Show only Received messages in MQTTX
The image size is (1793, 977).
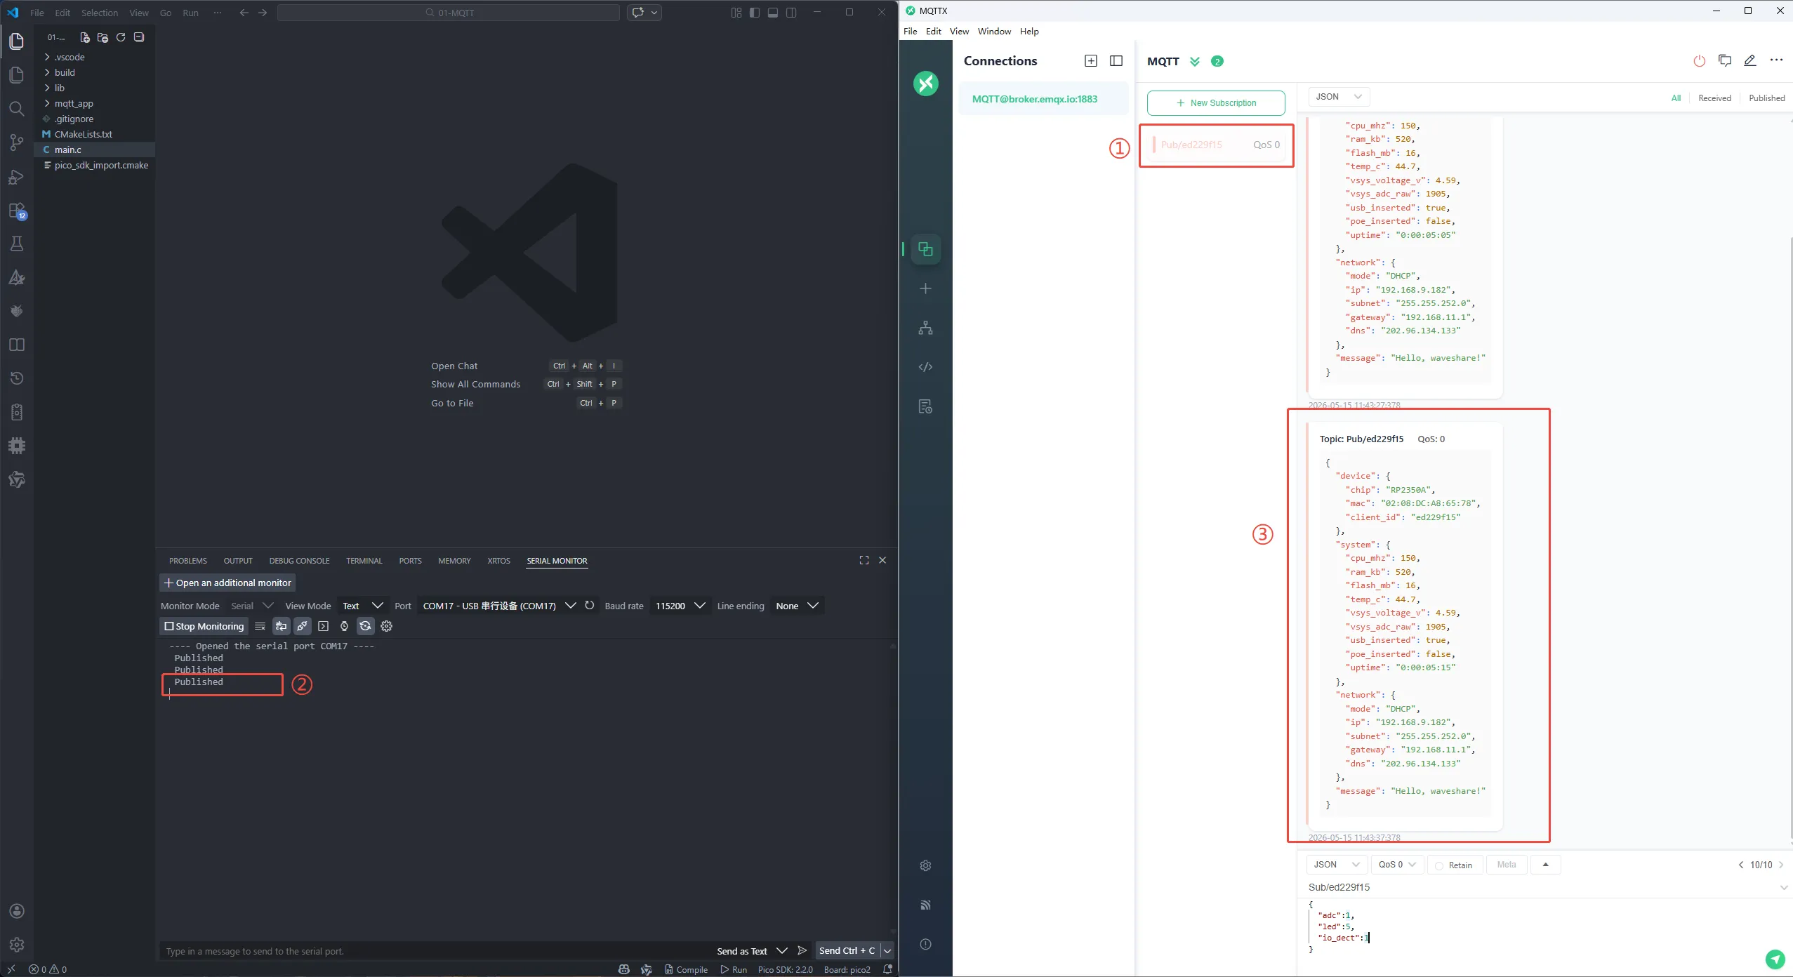[1714, 98]
